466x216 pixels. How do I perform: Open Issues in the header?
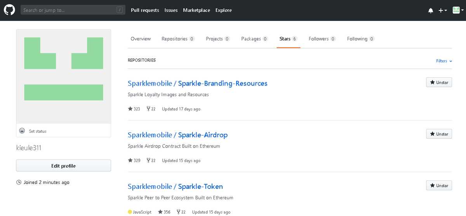tap(171, 10)
